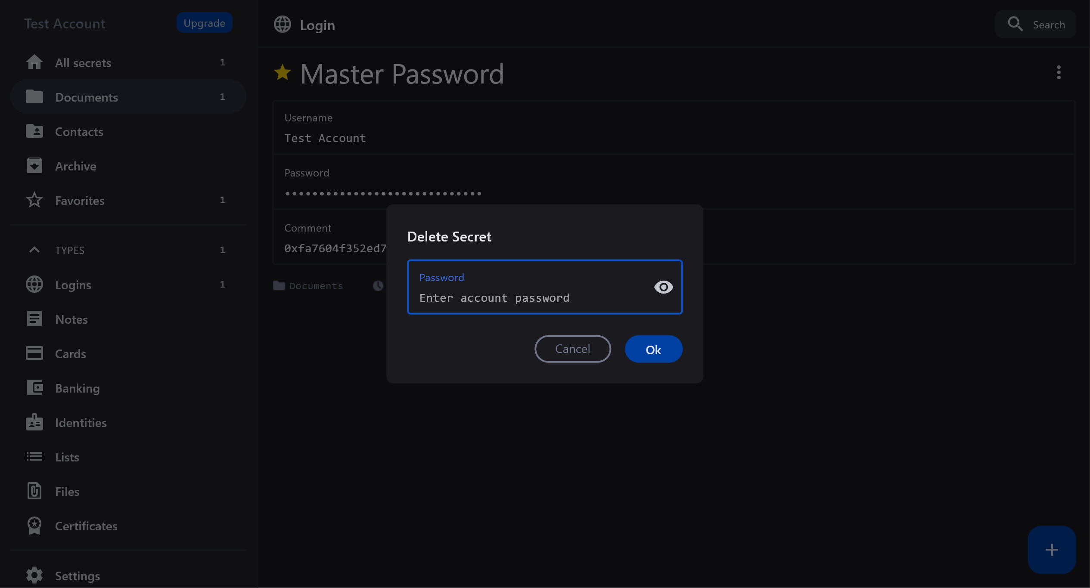The height and width of the screenshot is (588, 1090).
Task: Cancel the Delete Secret dialog
Action: [572, 349]
